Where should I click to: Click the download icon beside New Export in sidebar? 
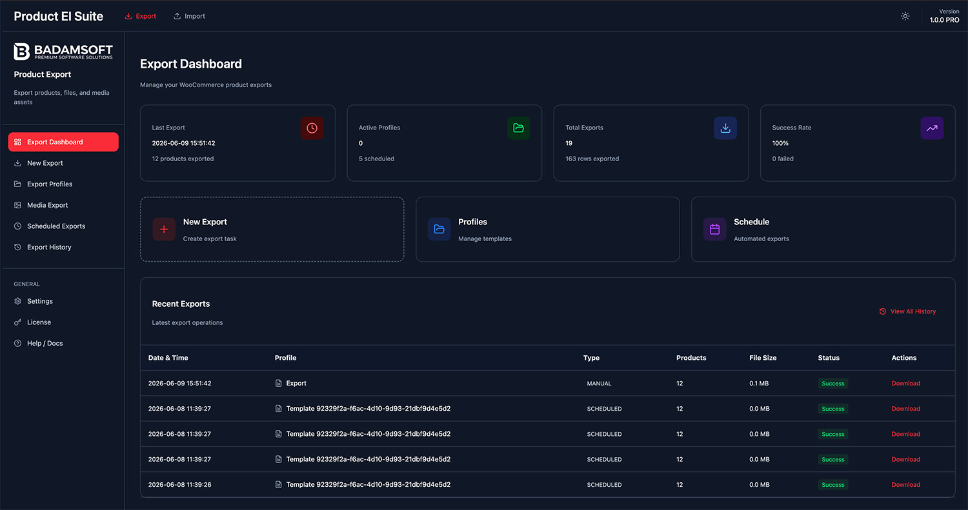point(18,163)
